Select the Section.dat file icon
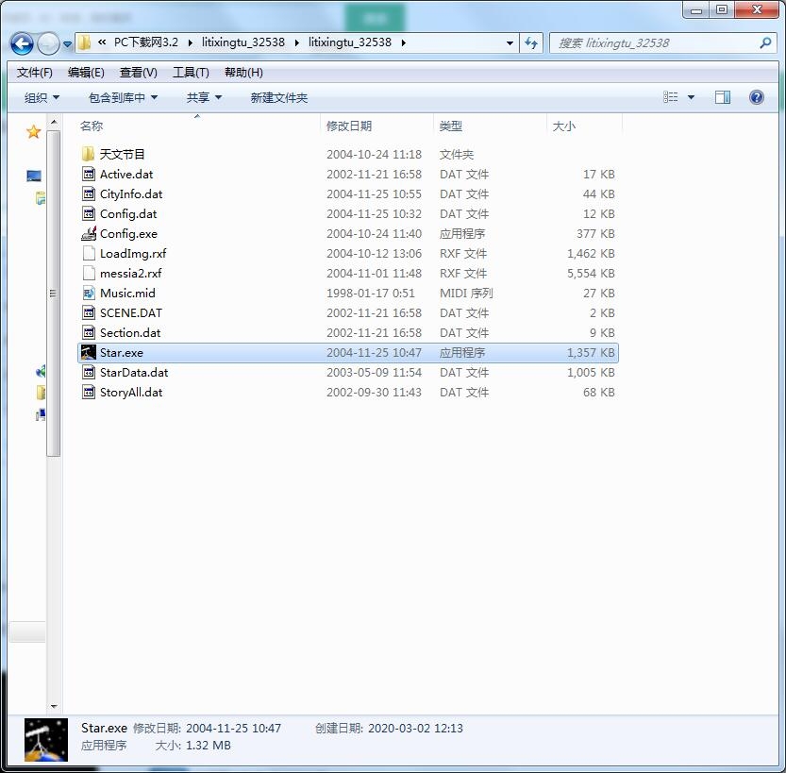The width and height of the screenshot is (786, 773). tap(89, 332)
